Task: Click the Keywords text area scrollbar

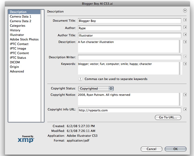Action: (x=180, y=68)
